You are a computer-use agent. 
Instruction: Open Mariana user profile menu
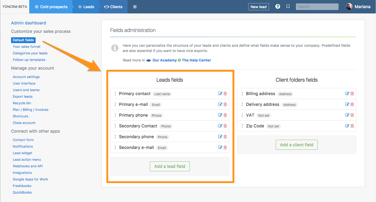click(x=358, y=7)
